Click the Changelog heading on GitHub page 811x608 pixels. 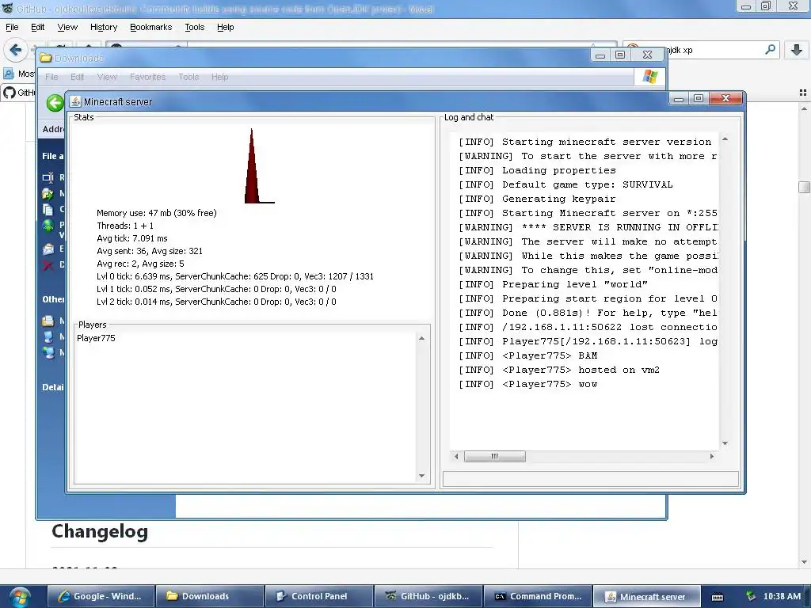point(100,531)
